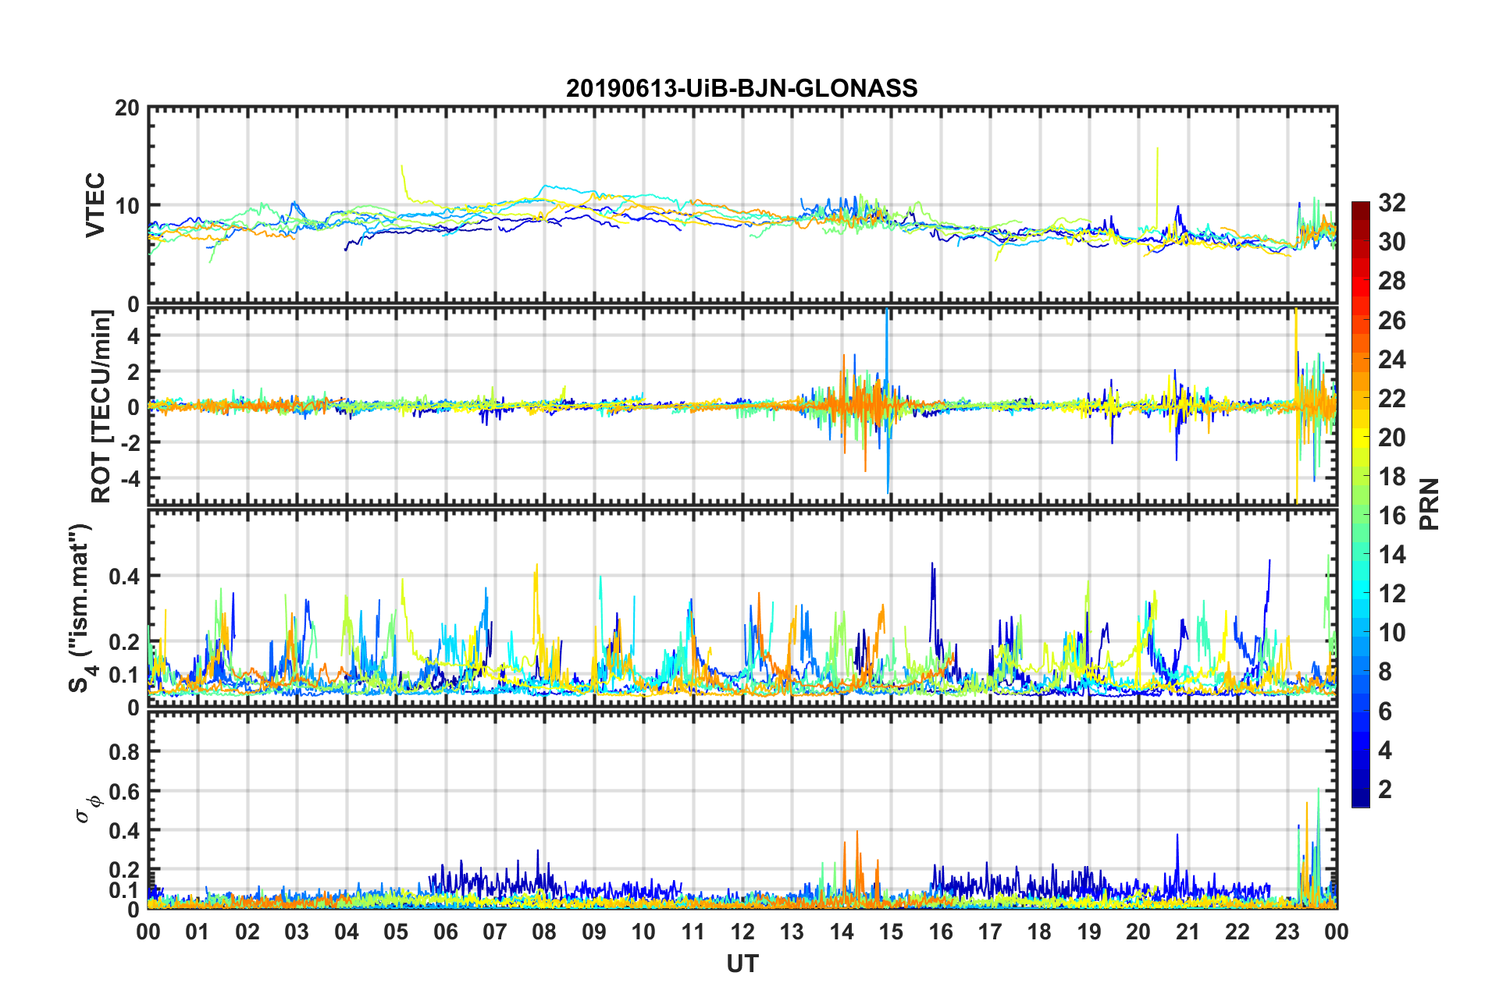This screenshot has height=1008, width=1485.
Task: Click x-axis tick label 13
Action: click(x=792, y=932)
